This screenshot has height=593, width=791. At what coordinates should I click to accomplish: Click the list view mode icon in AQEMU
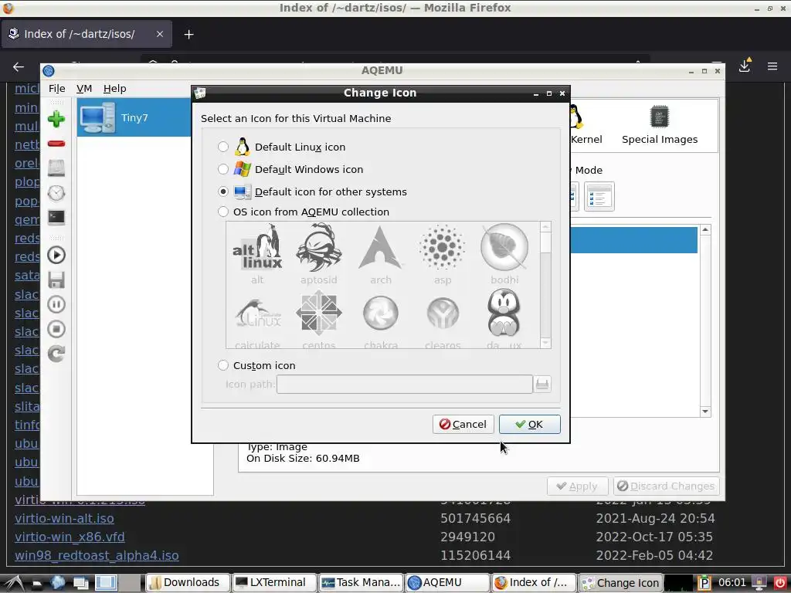coord(599,196)
